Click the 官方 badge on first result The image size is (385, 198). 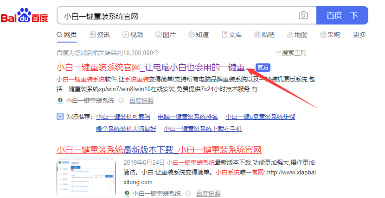263,68
